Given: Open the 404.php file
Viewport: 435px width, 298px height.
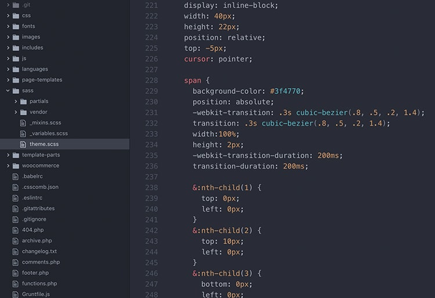Looking at the screenshot, I should (32, 230).
